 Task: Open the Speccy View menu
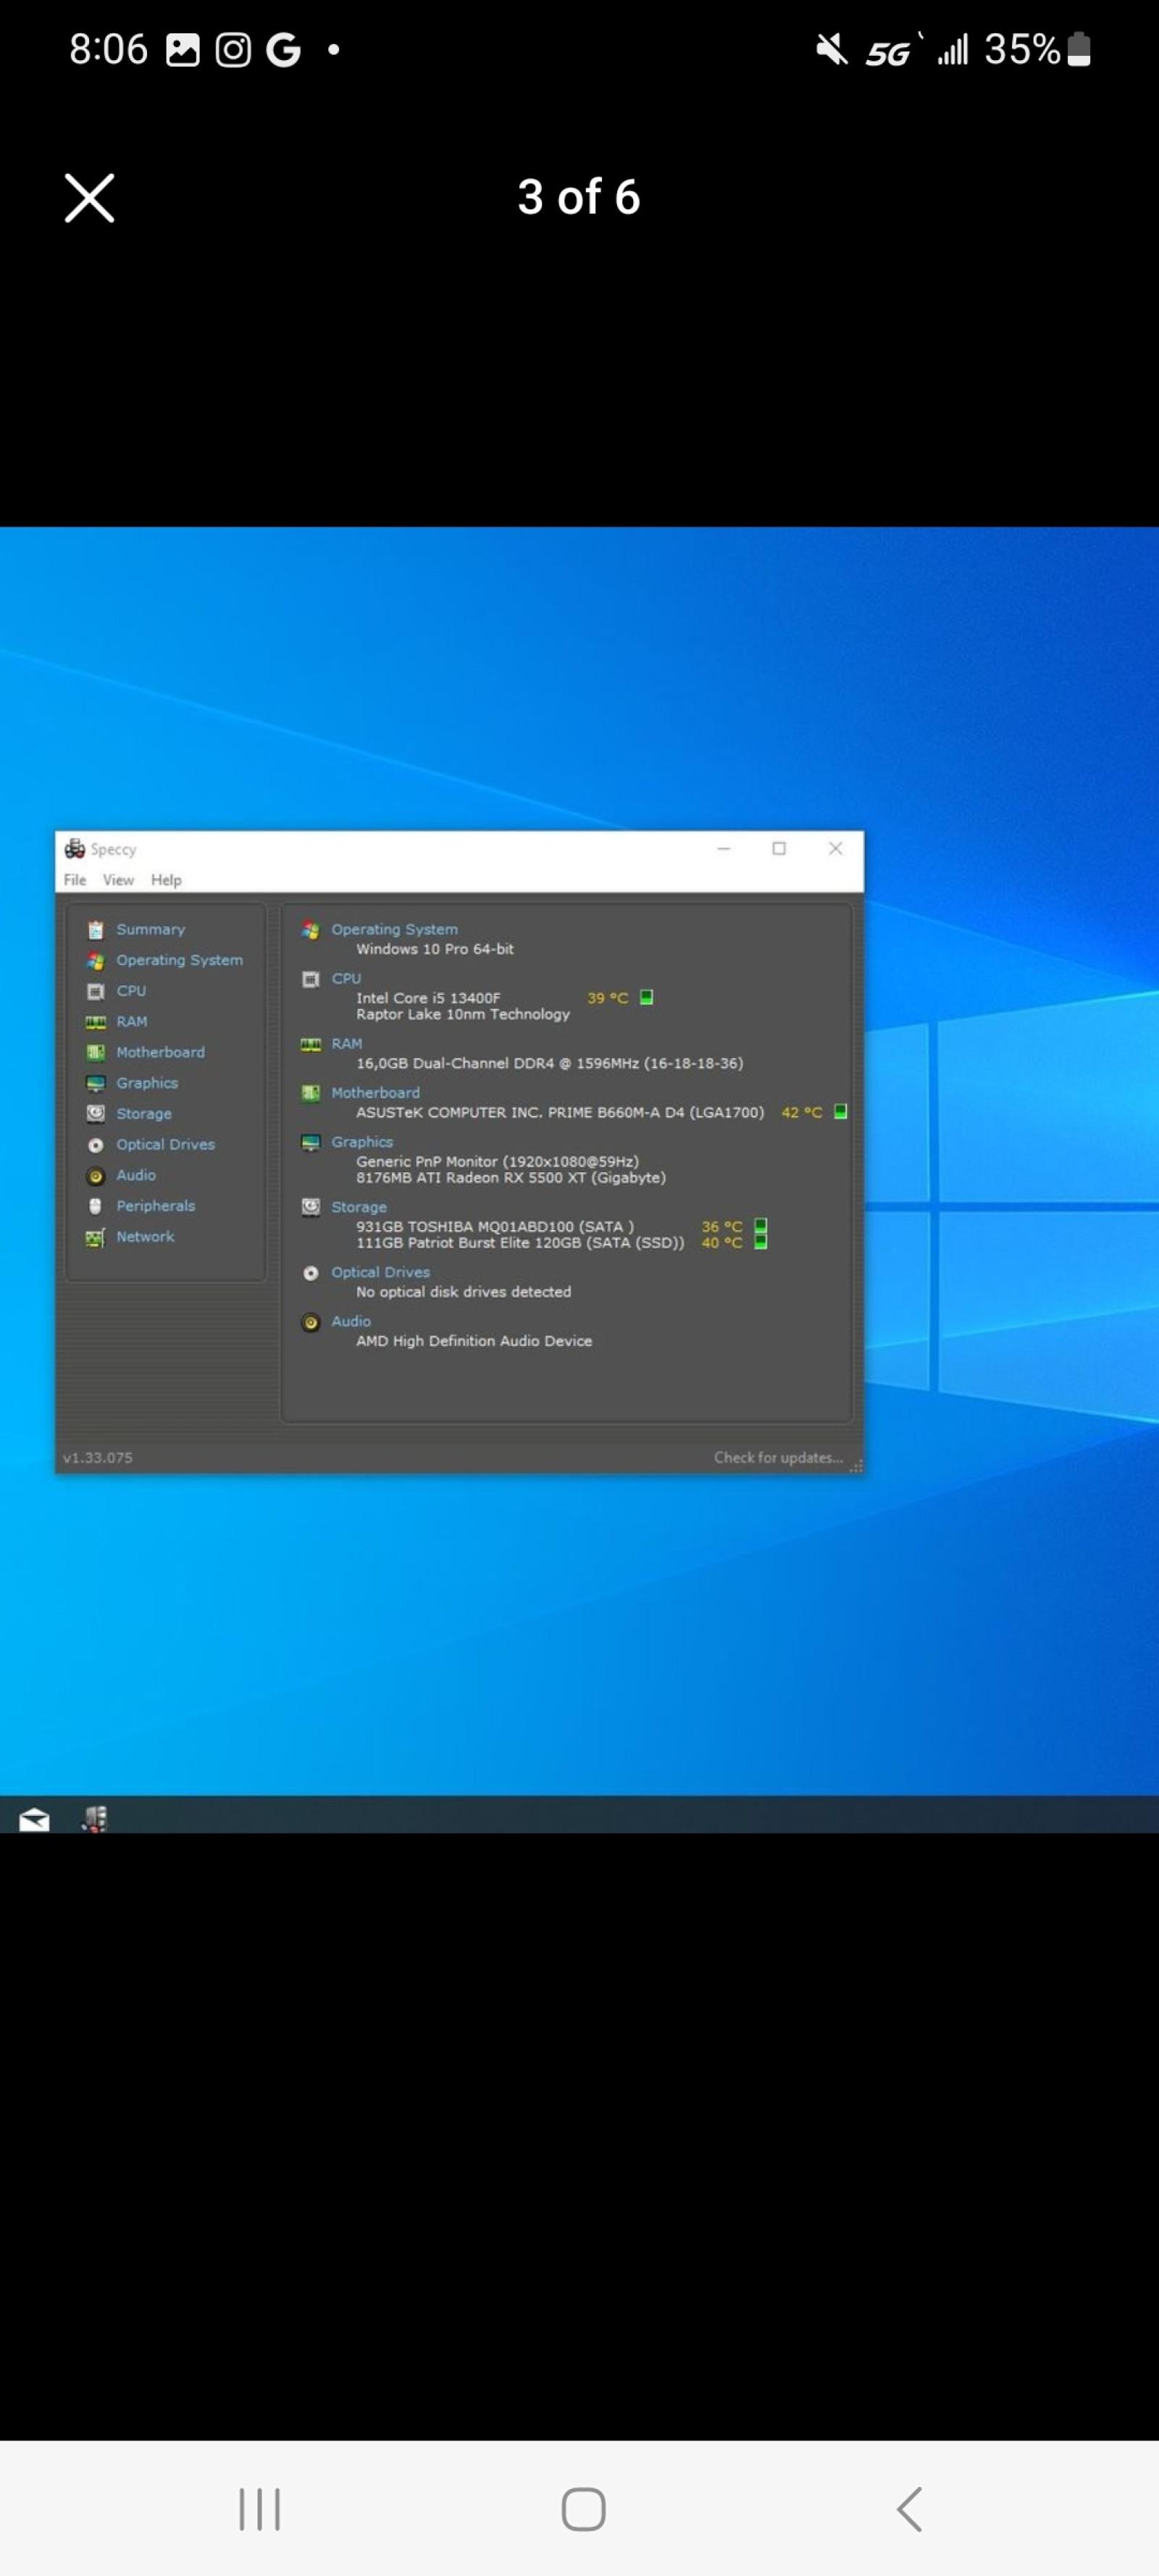[x=118, y=880]
